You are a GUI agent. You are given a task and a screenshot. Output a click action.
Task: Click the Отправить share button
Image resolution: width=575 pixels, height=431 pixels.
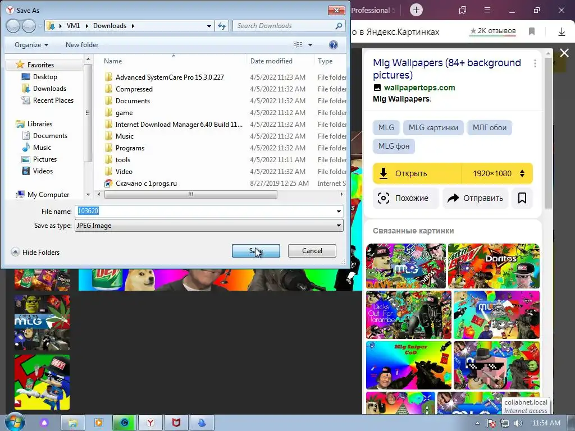(x=475, y=198)
